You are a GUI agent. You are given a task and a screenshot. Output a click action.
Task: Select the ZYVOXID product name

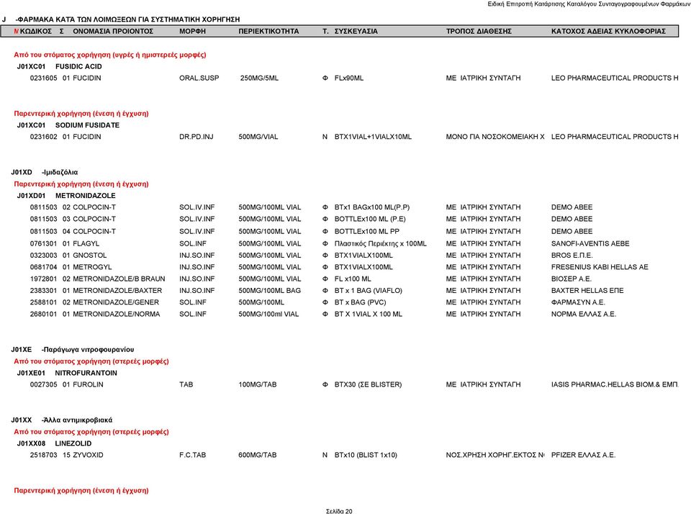(88, 455)
